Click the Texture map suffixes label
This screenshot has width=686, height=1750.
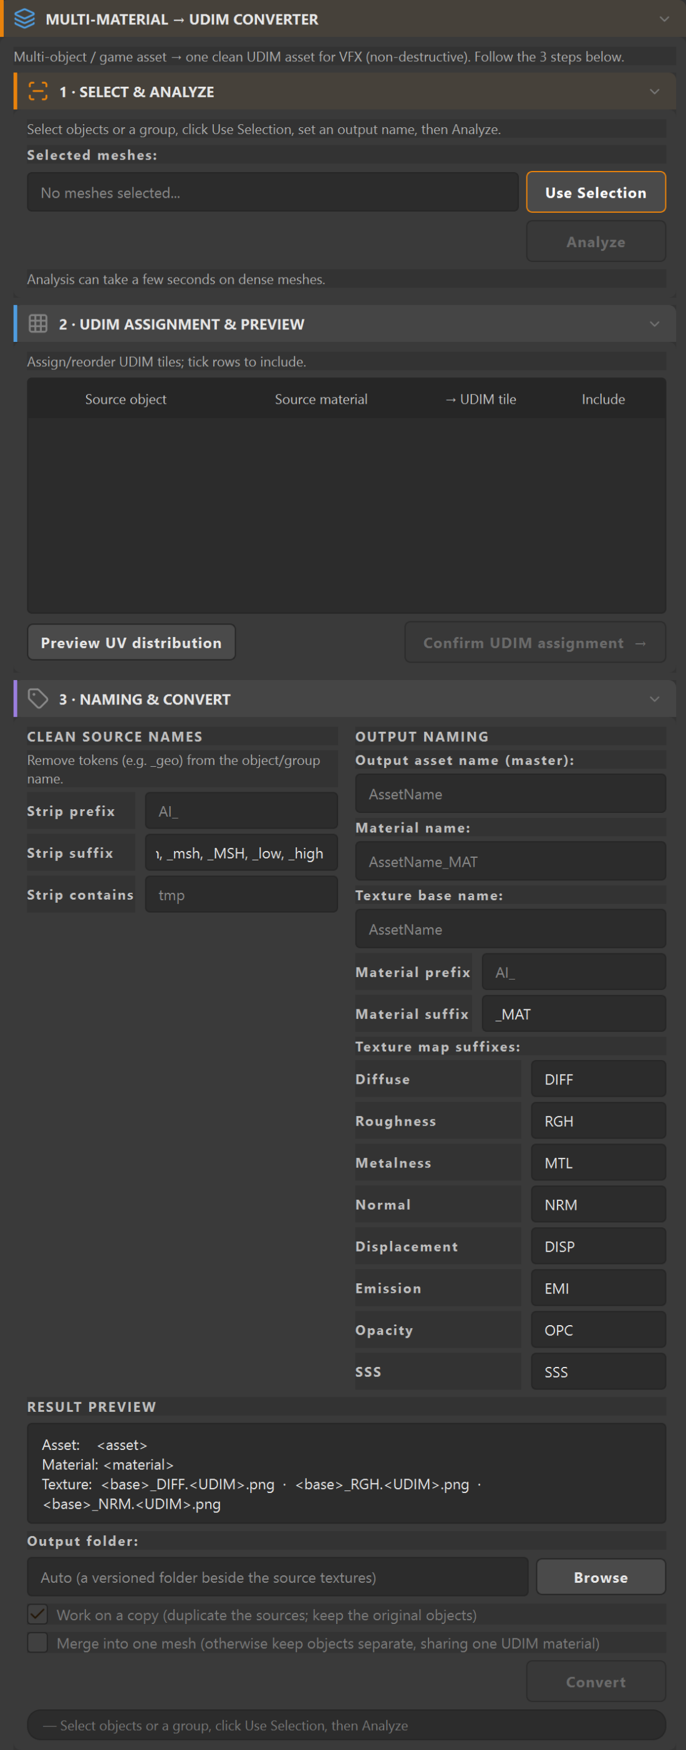437,1047
